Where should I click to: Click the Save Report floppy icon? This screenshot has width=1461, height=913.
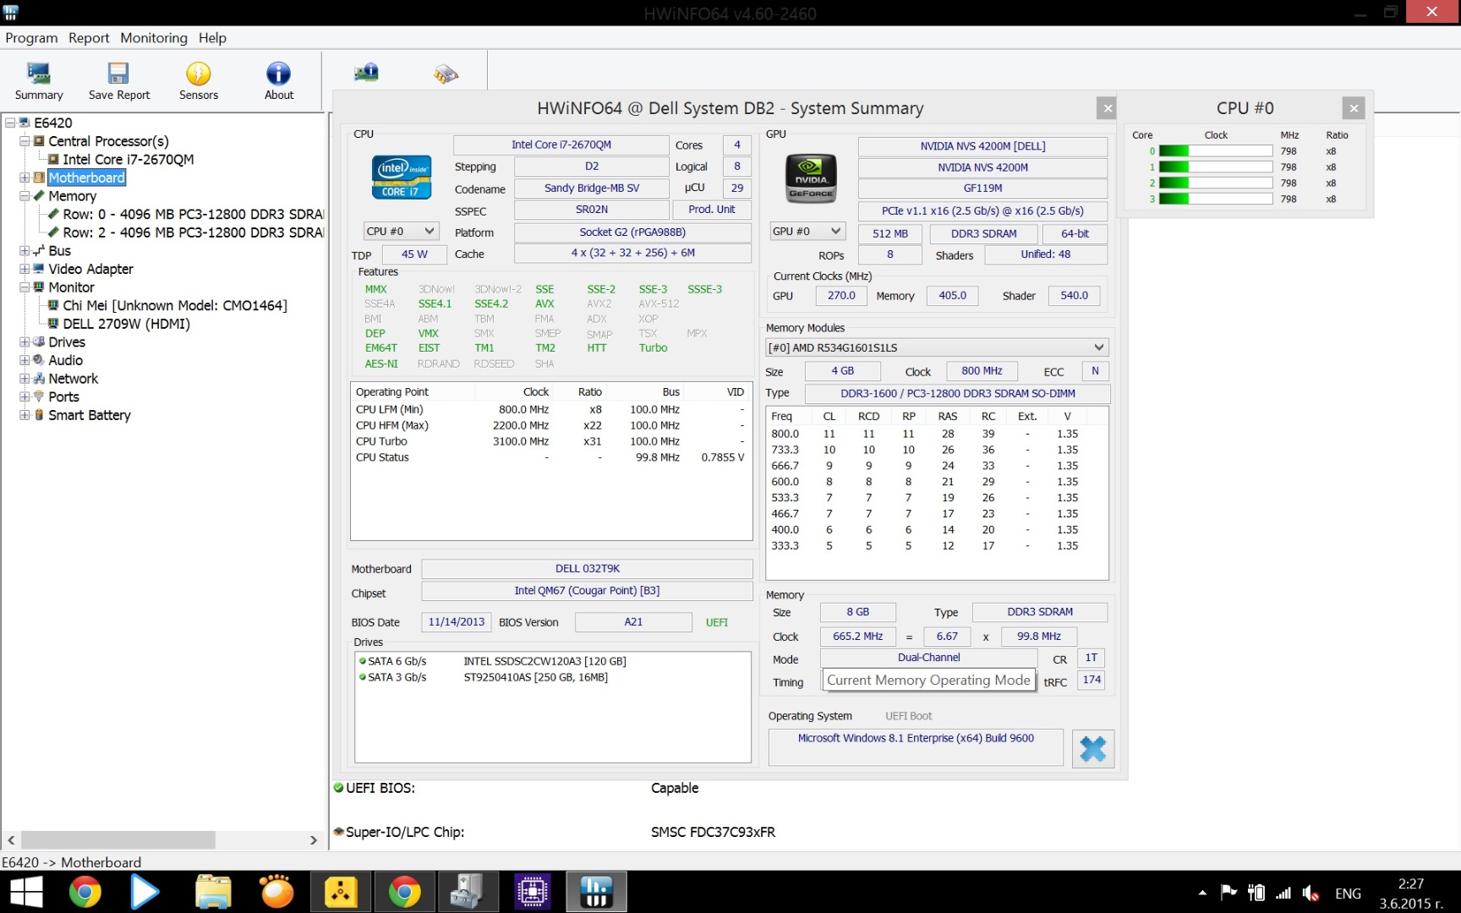coord(118,74)
